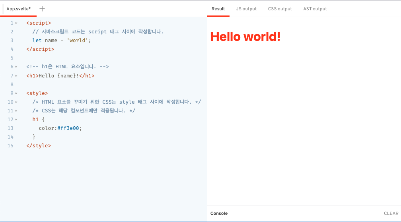Click the Hello world! heading in Result

click(x=245, y=37)
